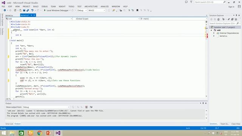Image resolution: width=242 pixels, height=136 pixels.
Task: Switch to the Class View tab
Action: pyautogui.click(x=236, y=124)
